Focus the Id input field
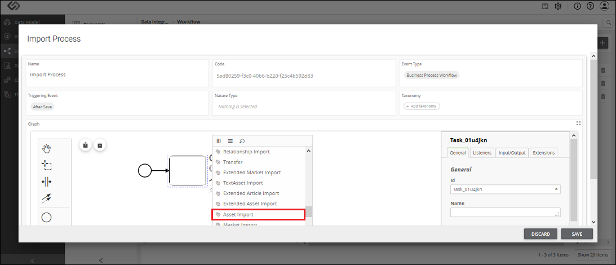616x265 pixels. (x=505, y=189)
